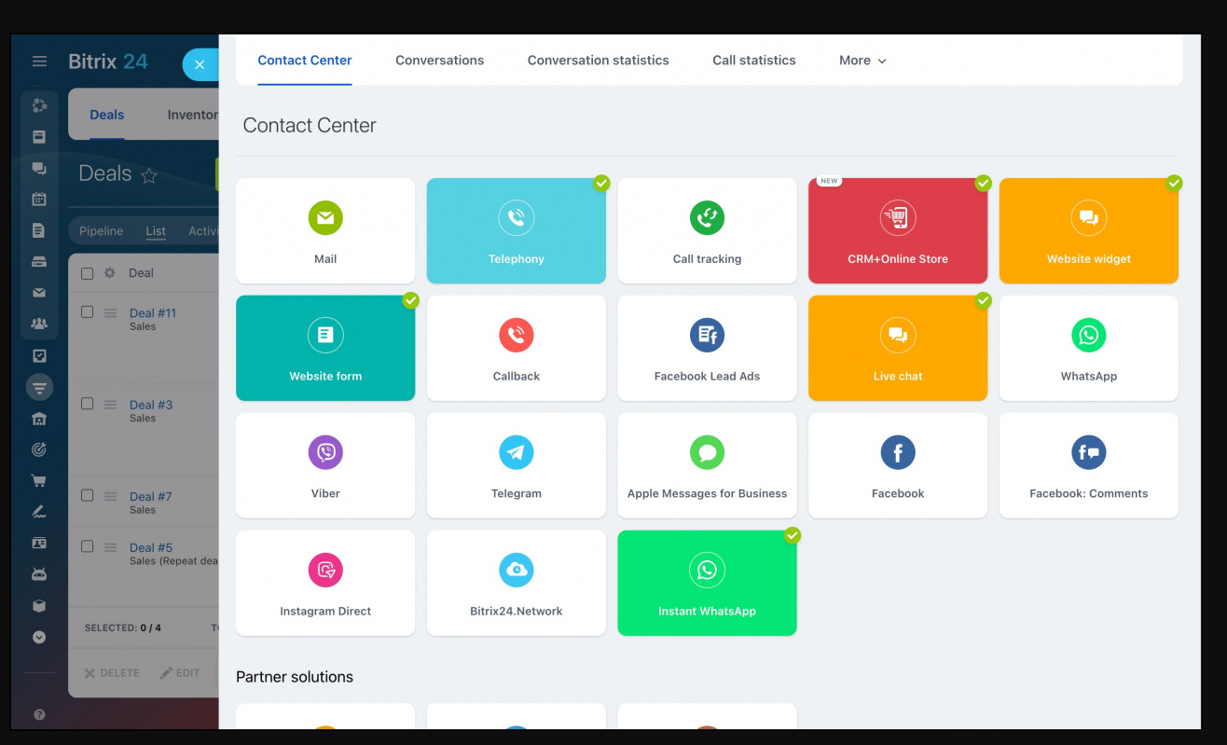Open the row menu for Deal #11
1227x745 pixels.
click(x=110, y=312)
